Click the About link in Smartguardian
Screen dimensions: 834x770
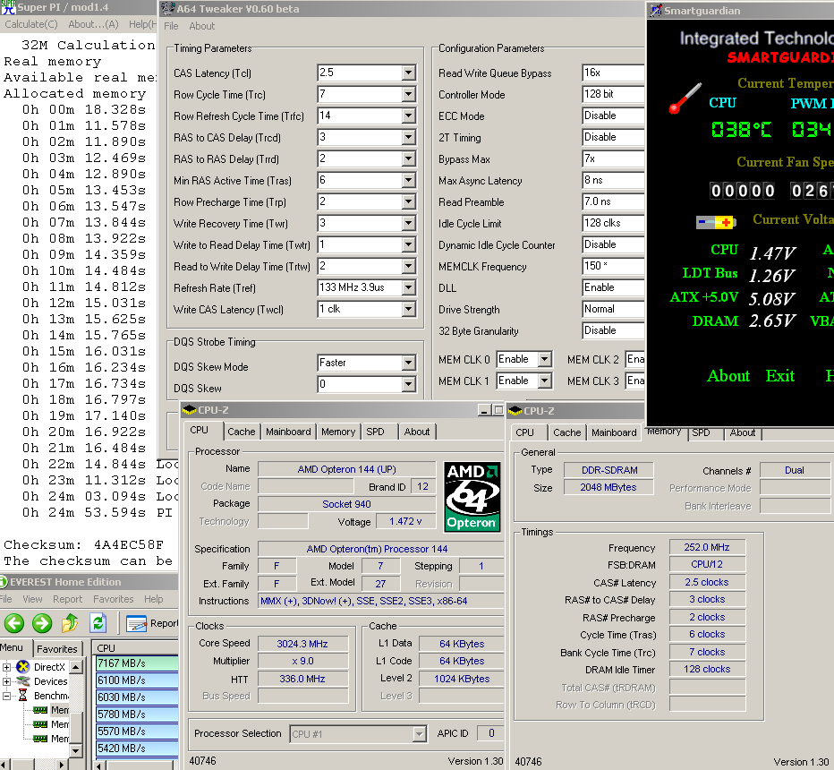click(x=728, y=376)
